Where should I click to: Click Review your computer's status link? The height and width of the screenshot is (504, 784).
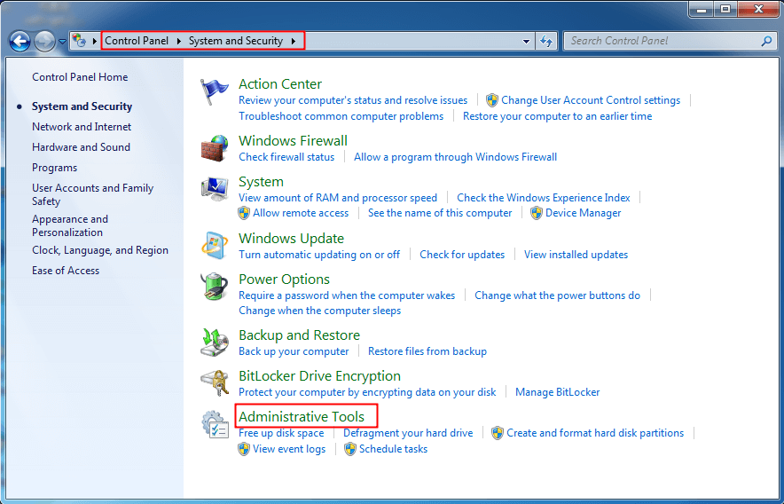[x=353, y=100]
